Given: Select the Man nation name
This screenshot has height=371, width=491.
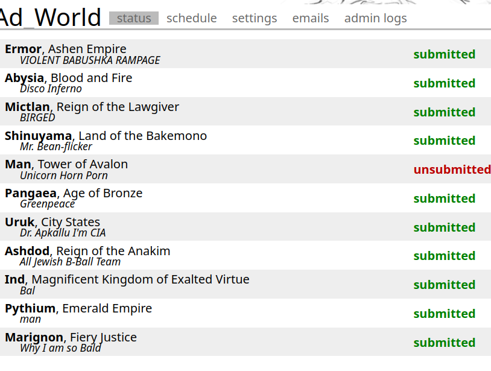Looking at the screenshot, I should [x=18, y=164].
